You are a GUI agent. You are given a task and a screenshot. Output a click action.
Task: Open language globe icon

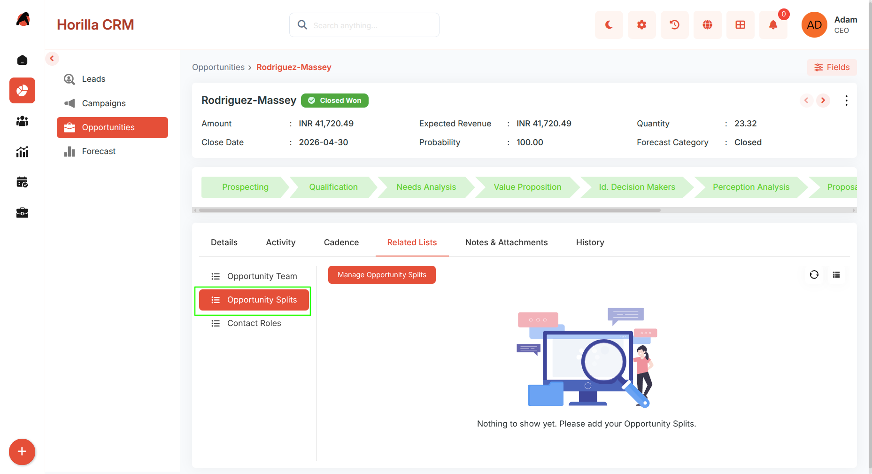click(707, 25)
